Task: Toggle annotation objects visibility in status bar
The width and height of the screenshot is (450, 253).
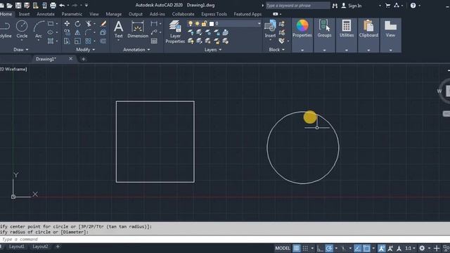Action: pos(381,248)
